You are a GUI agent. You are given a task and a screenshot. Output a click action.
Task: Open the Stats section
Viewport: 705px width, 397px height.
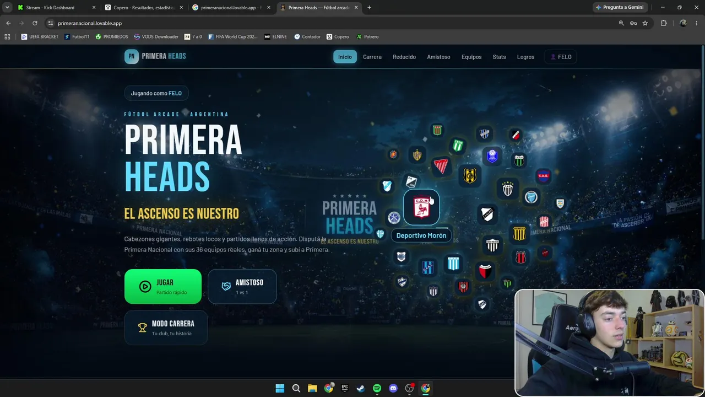499,57
